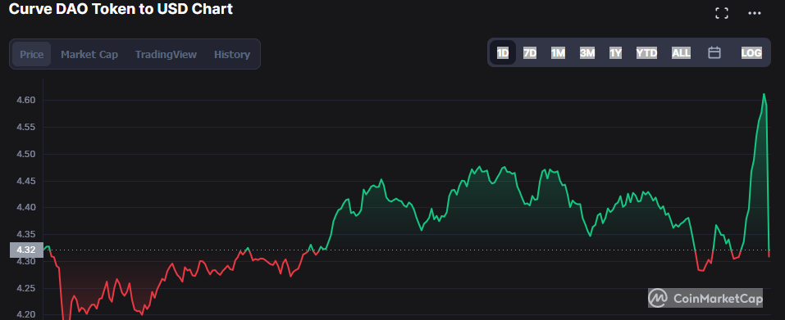Select the 7D time range

click(x=530, y=53)
